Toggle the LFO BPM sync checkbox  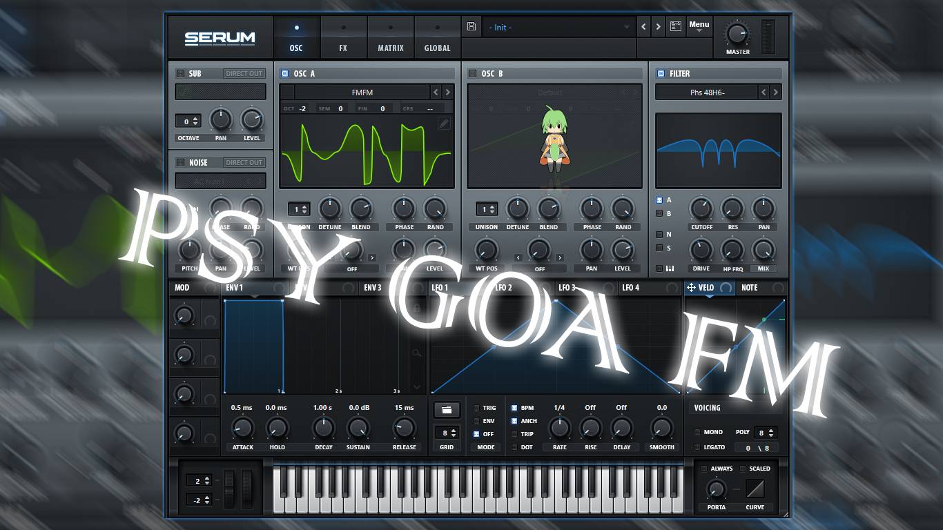coord(514,408)
